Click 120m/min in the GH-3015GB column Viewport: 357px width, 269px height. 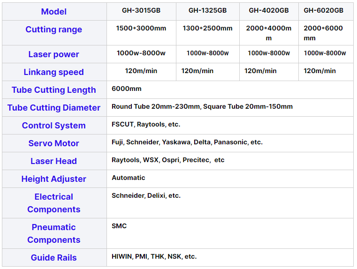point(141,71)
